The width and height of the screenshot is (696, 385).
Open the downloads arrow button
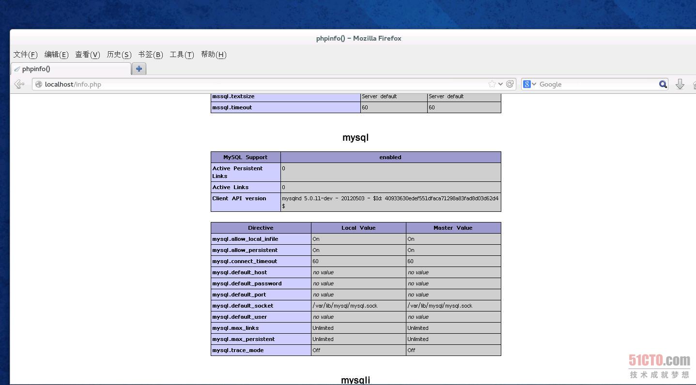pyautogui.click(x=680, y=84)
